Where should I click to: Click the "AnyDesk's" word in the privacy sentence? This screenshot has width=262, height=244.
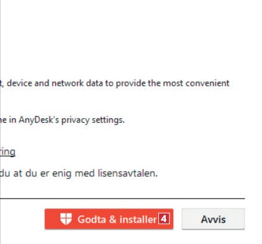click(x=39, y=120)
